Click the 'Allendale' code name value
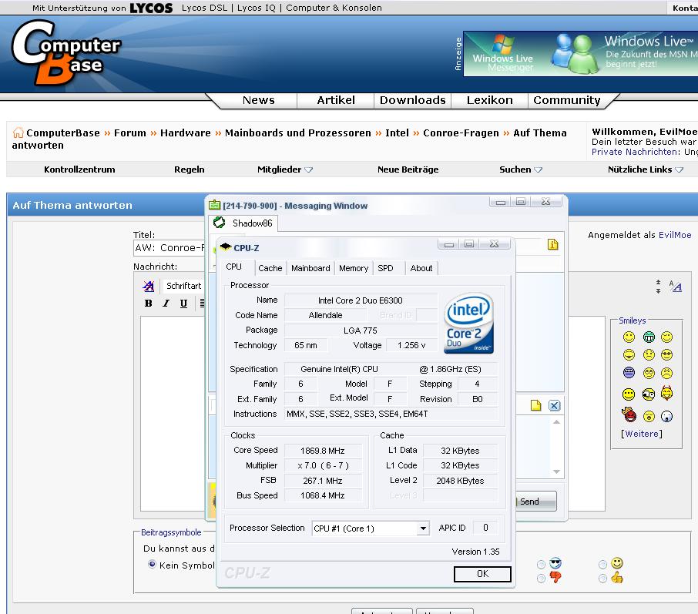The height and width of the screenshot is (614, 698). click(325, 315)
